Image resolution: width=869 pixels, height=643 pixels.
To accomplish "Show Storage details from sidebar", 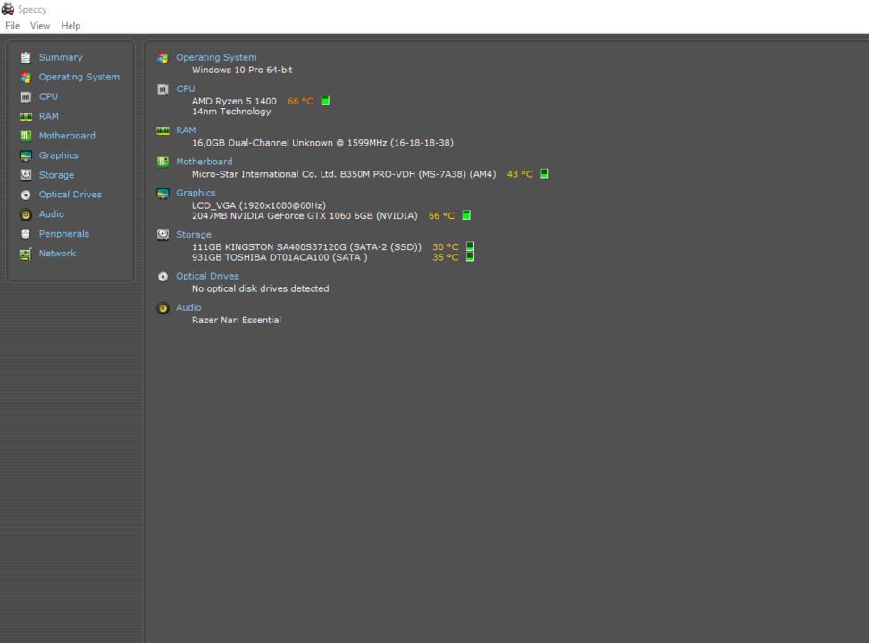I will point(56,175).
